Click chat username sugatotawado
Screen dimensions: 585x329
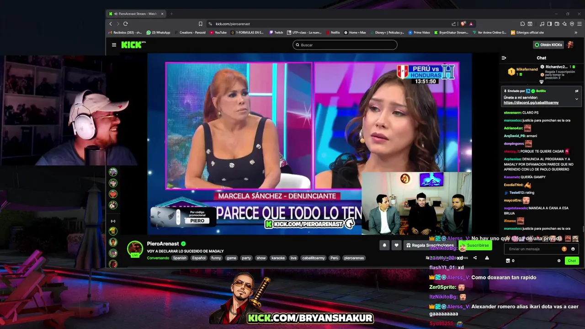[516, 208]
